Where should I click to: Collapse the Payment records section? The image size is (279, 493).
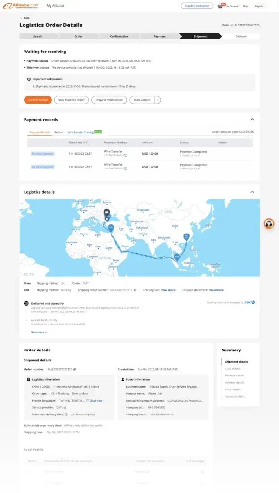coord(252,120)
